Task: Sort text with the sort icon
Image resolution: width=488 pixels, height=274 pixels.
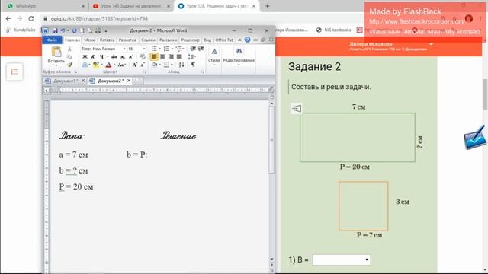Action: click(181, 65)
